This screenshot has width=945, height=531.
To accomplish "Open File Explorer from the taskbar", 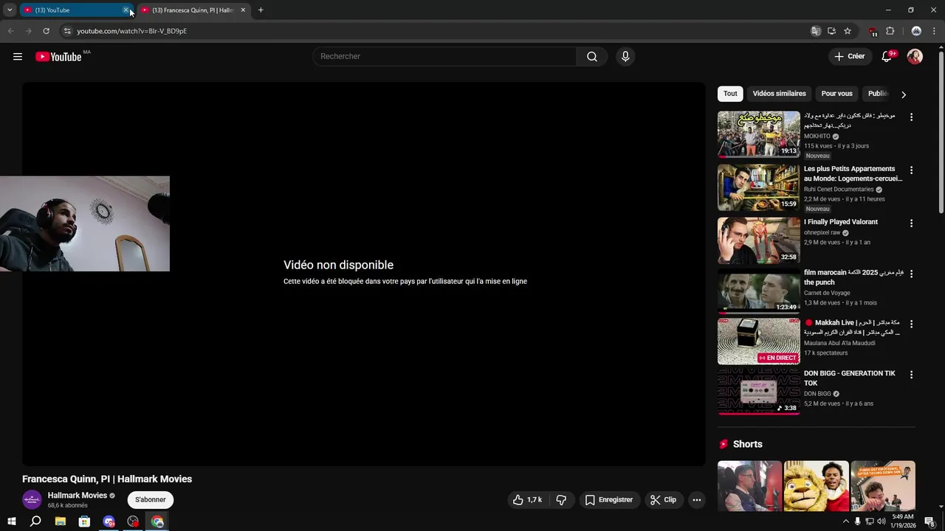I will pyautogui.click(x=61, y=521).
